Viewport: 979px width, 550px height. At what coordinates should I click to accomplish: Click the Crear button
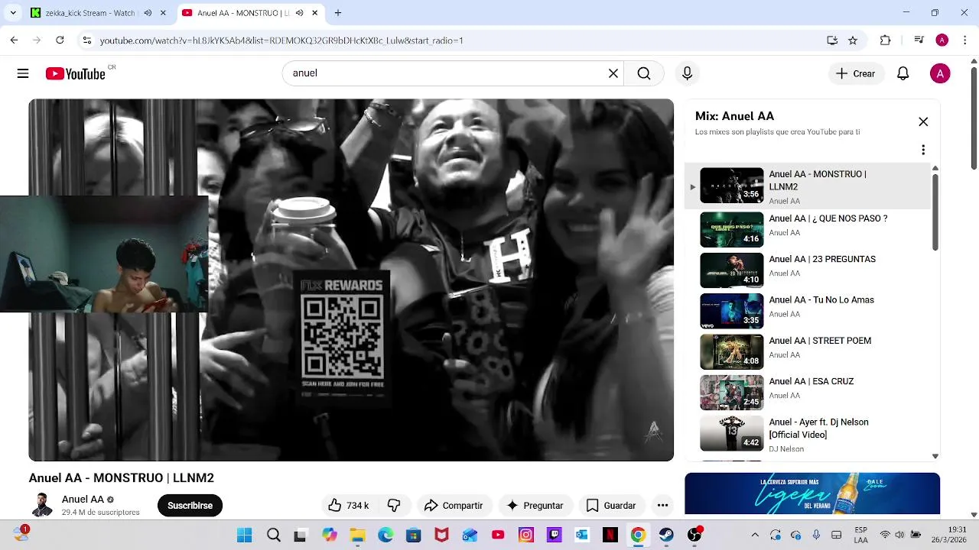pyautogui.click(x=856, y=73)
